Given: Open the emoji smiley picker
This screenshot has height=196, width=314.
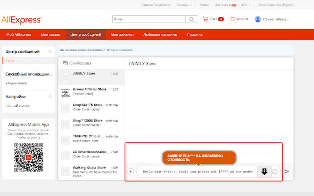Looking at the screenshot, I should [275, 172].
